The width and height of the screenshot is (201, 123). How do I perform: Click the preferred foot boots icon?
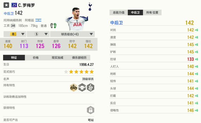tap(53, 26)
